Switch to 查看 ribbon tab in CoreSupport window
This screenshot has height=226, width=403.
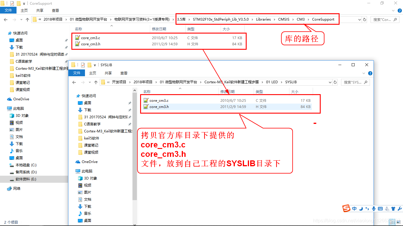[x=55, y=10]
